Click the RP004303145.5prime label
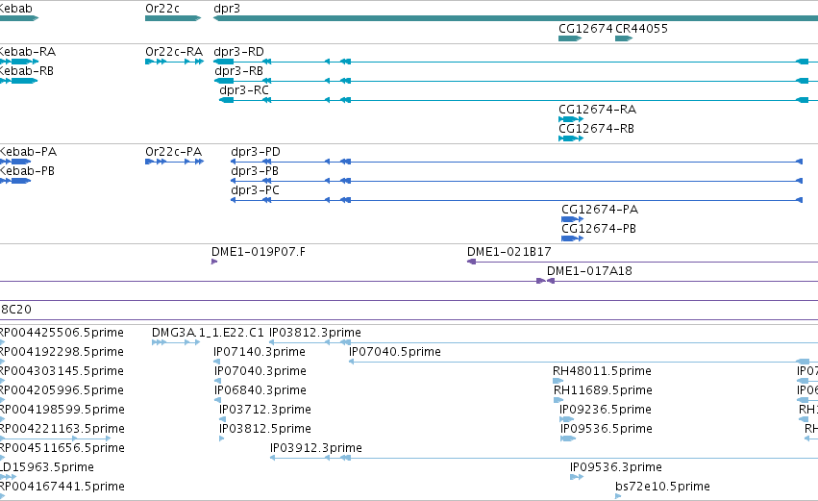This screenshot has height=501, width=818. [x=62, y=371]
